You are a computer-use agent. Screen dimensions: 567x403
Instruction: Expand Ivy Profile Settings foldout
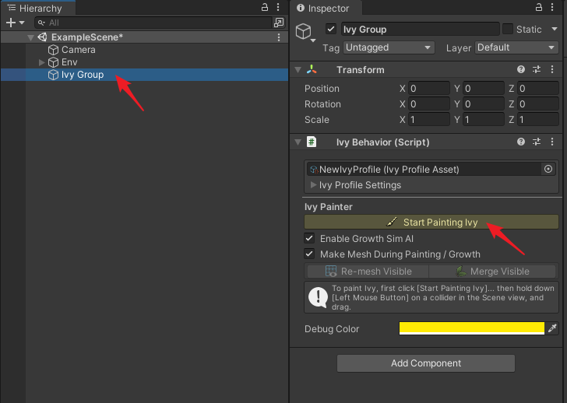coord(313,185)
